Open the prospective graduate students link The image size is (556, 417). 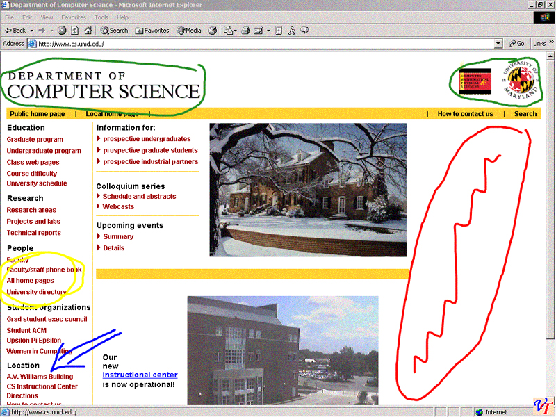[x=150, y=150]
